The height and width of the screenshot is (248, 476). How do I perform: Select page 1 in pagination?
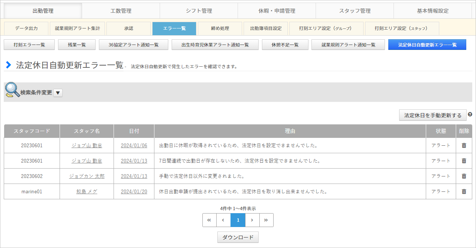click(238, 220)
